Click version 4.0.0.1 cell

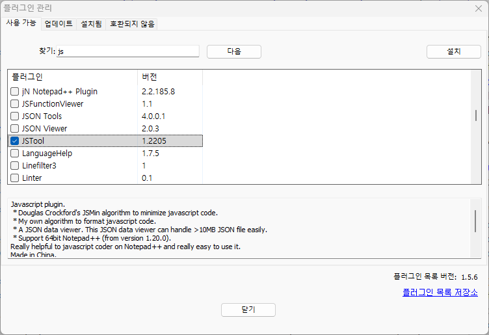pyautogui.click(x=153, y=116)
